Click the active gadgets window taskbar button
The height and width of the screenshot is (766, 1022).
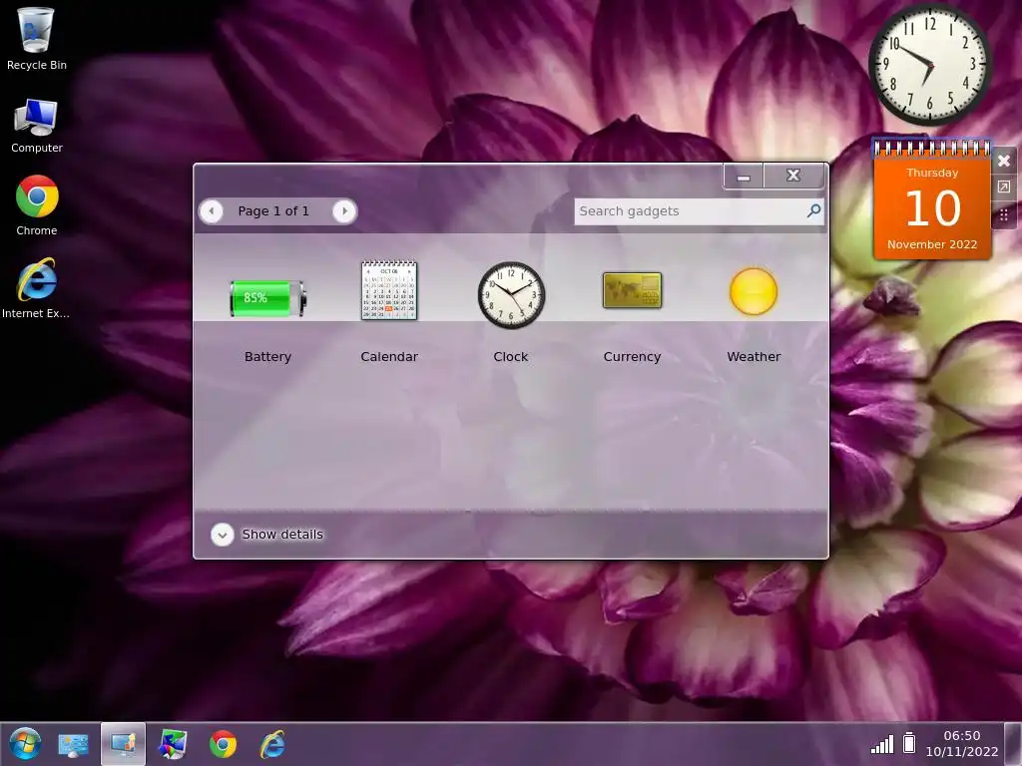tap(123, 744)
